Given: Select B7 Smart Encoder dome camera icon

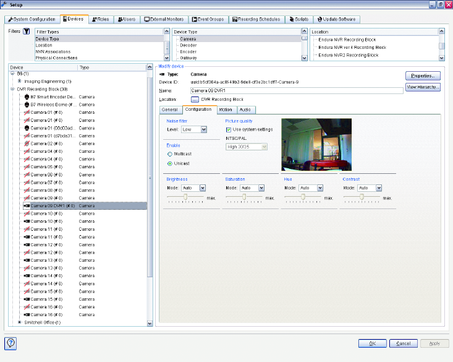Looking at the screenshot, I should [27, 97].
